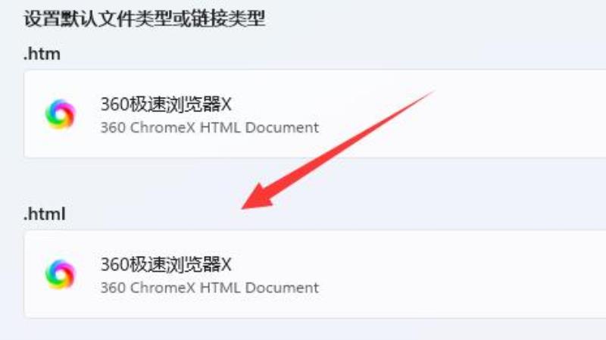Click 360 ChromeX HTML Document under .html
Screen dimensions: 606x340
click(210, 288)
